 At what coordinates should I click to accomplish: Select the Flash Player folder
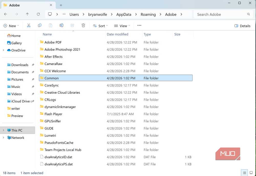[x=116, y=114]
